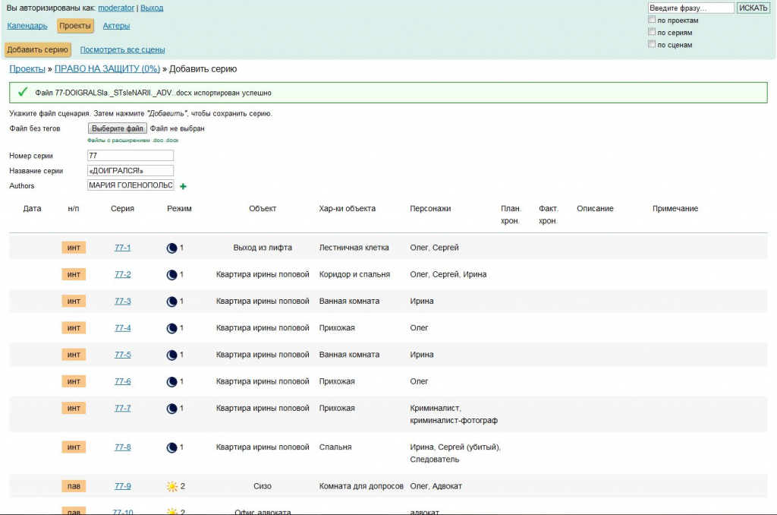This screenshot has width=777, height=515.
Task: Enable search 'по проектам' checkbox
Action: (x=652, y=19)
